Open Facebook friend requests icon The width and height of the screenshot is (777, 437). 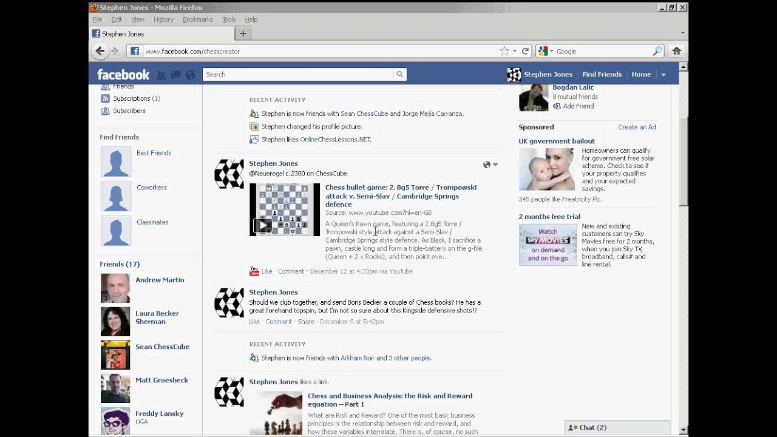click(x=161, y=75)
